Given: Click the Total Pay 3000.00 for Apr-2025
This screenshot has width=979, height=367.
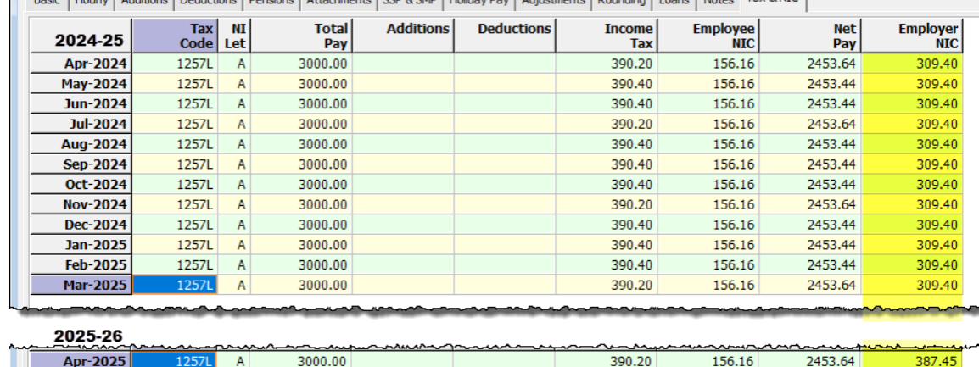Looking at the screenshot, I should [x=301, y=360].
